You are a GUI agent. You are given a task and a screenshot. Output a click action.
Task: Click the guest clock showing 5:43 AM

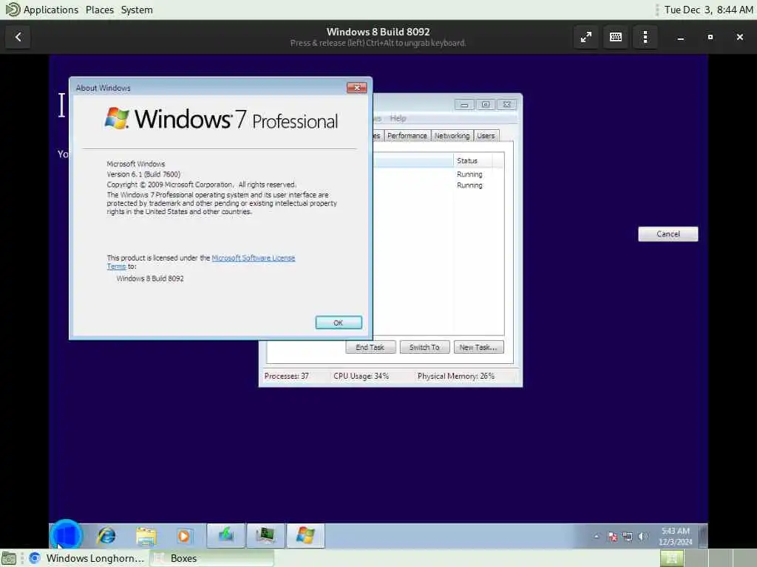[676, 536]
